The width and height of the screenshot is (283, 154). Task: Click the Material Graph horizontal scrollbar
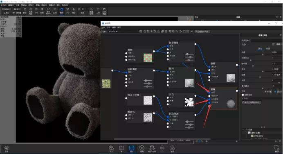click(162, 139)
